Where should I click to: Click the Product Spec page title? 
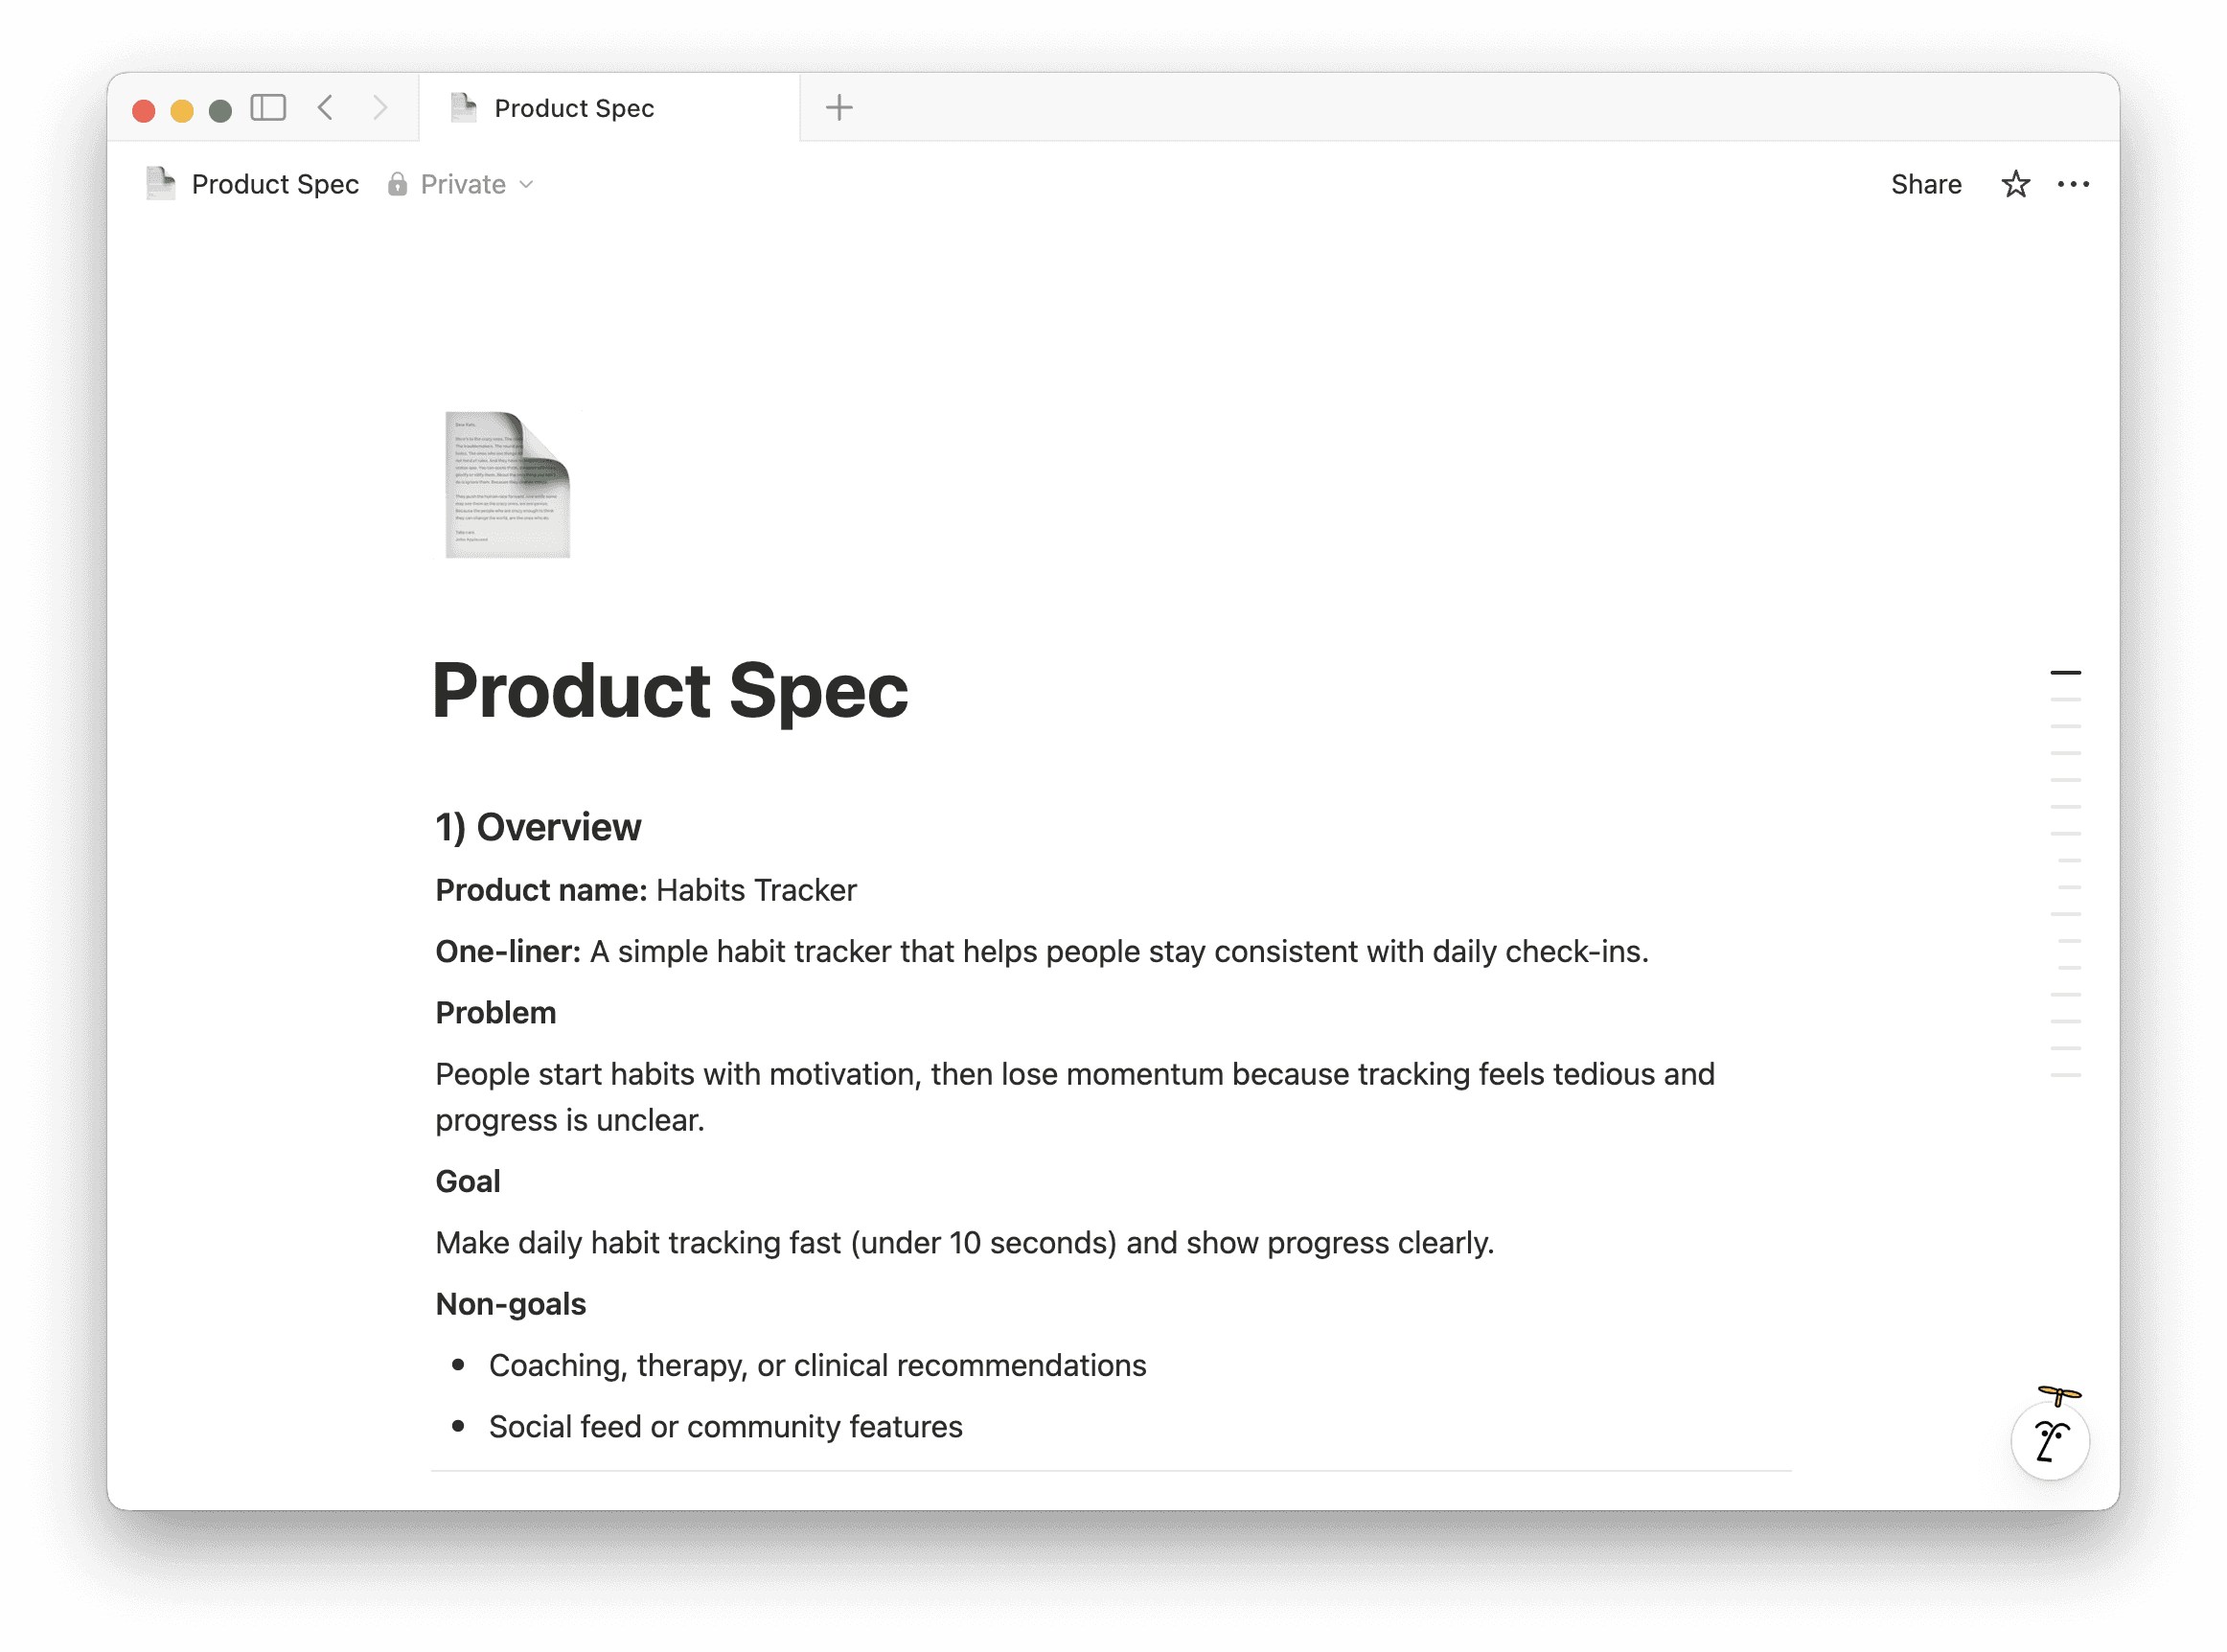671,689
